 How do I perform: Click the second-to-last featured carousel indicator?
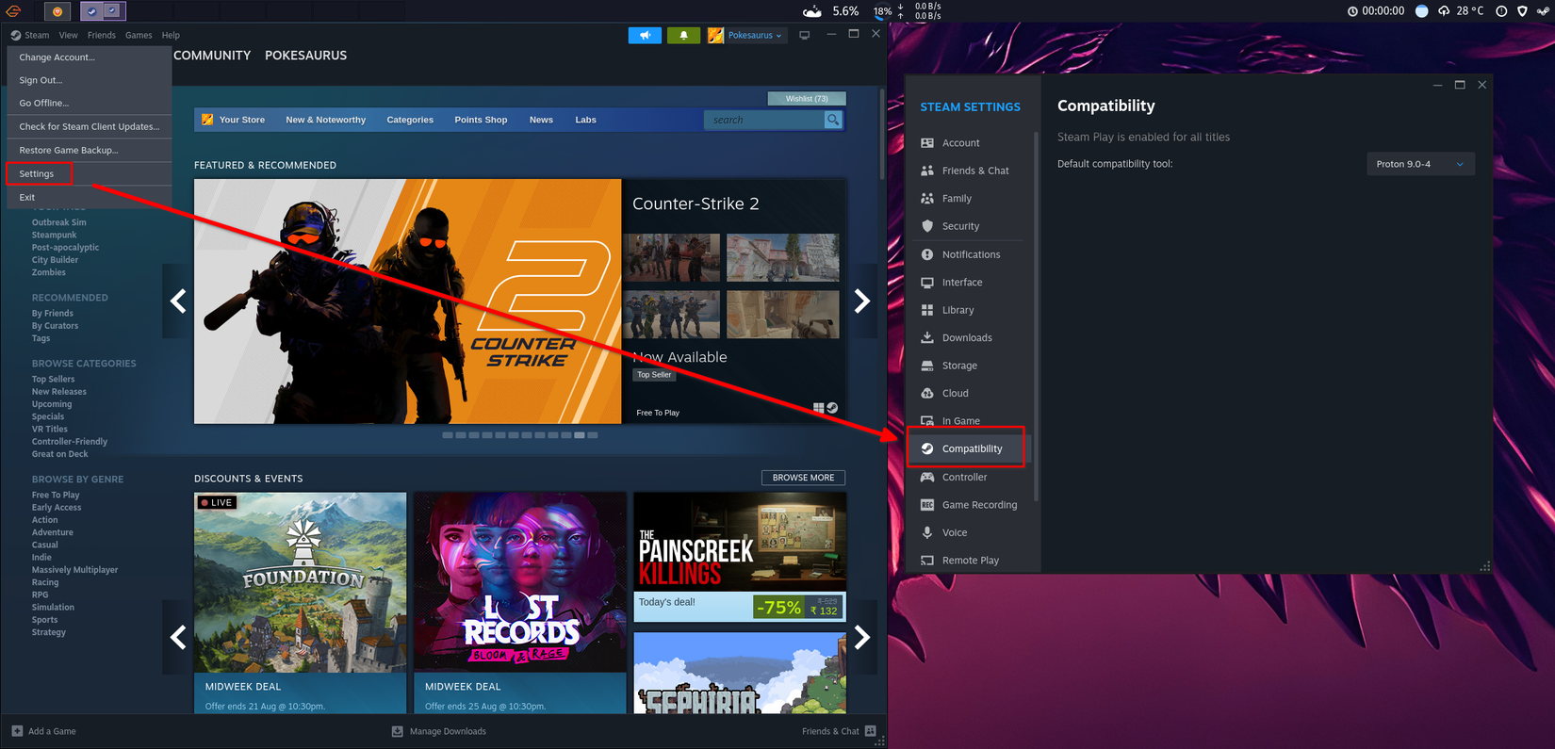pos(580,435)
